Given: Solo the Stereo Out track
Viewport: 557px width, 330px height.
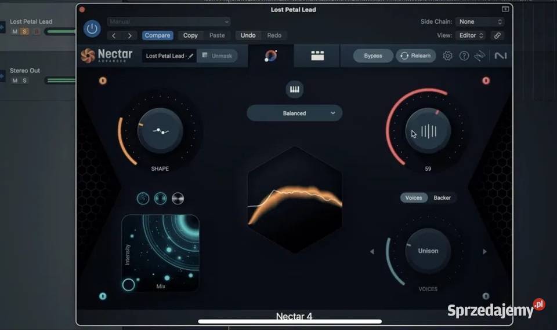Looking at the screenshot, I should pos(24,80).
